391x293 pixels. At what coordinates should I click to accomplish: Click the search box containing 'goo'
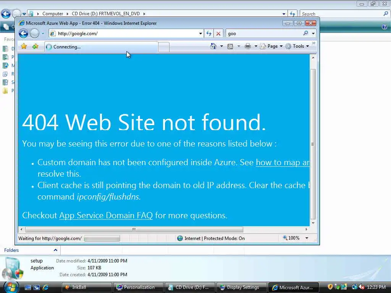click(x=264, y=34)
